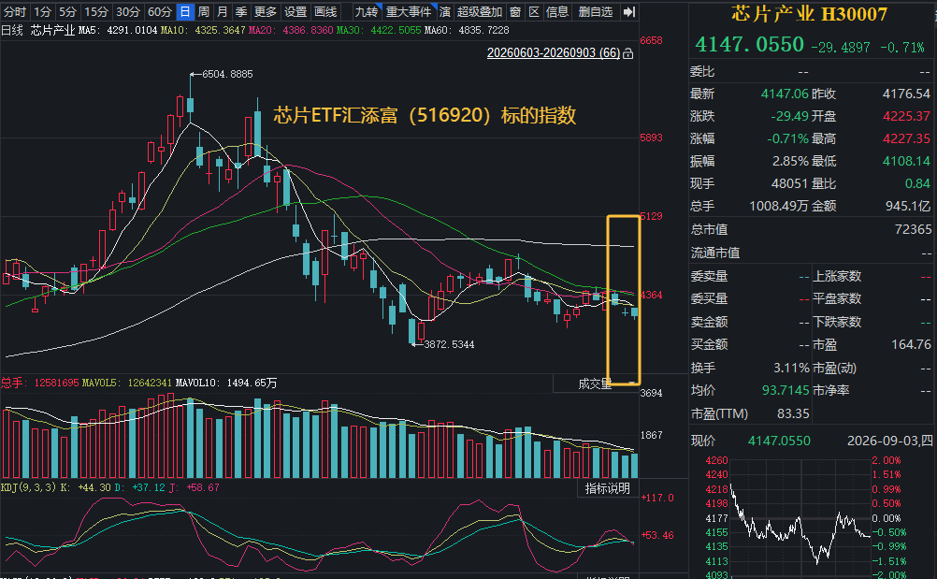
Task: Activate the 画线 drawing tool
Action: [x=325, y=11]
